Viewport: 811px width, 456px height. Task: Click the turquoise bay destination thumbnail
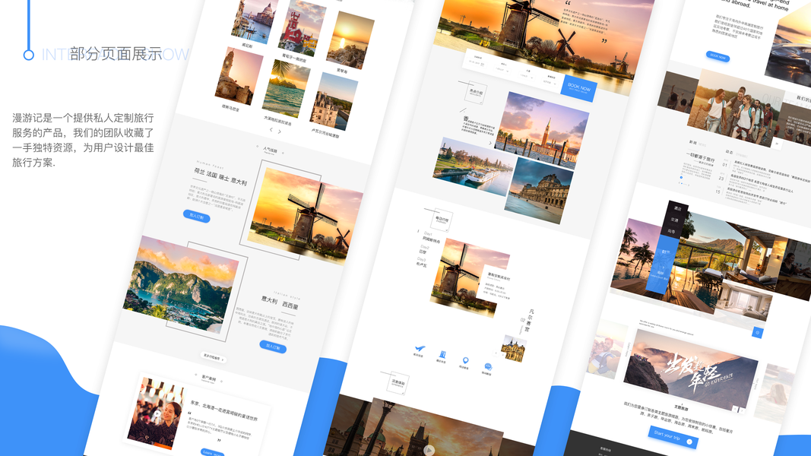(287, 88)
